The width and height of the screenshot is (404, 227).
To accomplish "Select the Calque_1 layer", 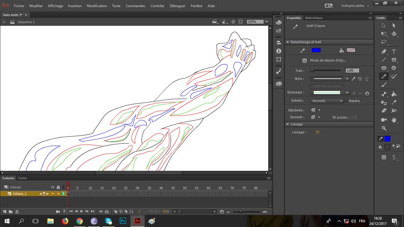I will pos(20,194).
